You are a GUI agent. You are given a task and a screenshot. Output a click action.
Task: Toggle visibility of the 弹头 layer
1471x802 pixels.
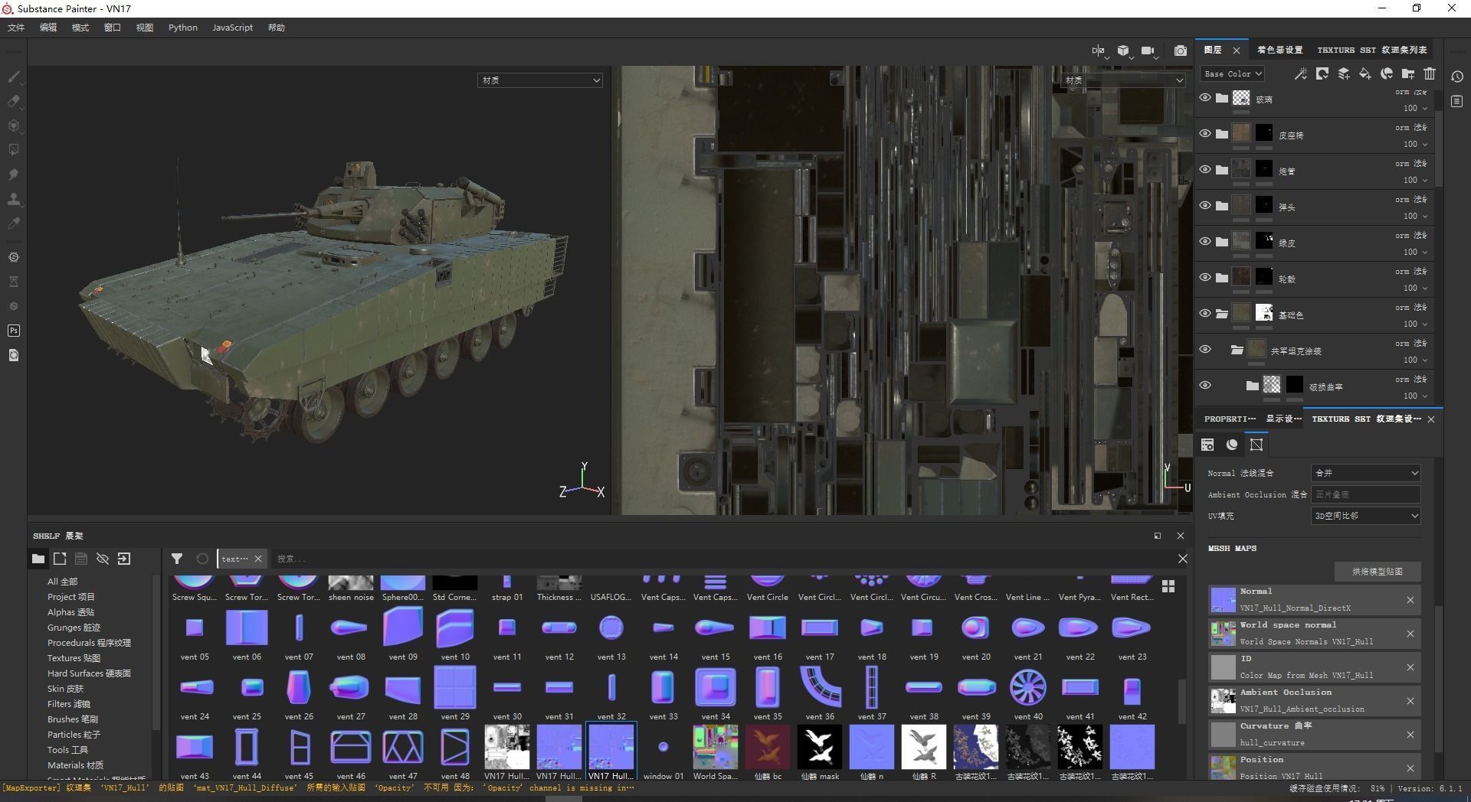[1205, 206]
